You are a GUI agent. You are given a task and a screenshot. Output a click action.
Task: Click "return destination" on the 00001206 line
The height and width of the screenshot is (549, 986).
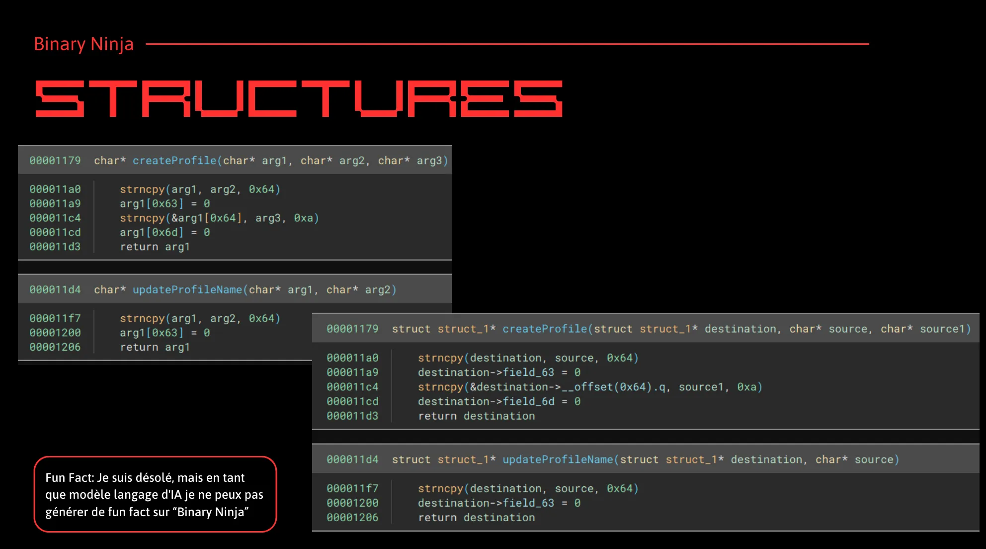476,518
